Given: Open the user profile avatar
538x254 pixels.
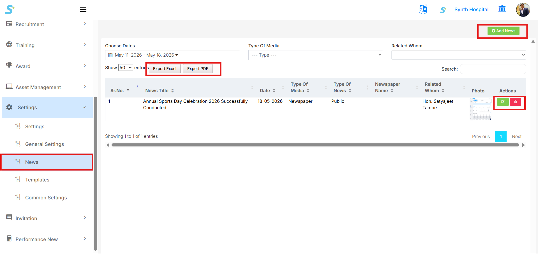Looking at the screenshot, I should point(523,10).
